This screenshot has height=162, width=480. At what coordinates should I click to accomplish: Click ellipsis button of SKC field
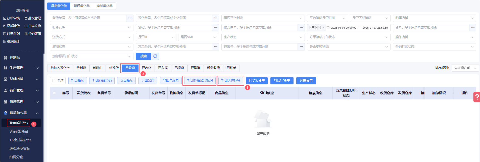216,28
